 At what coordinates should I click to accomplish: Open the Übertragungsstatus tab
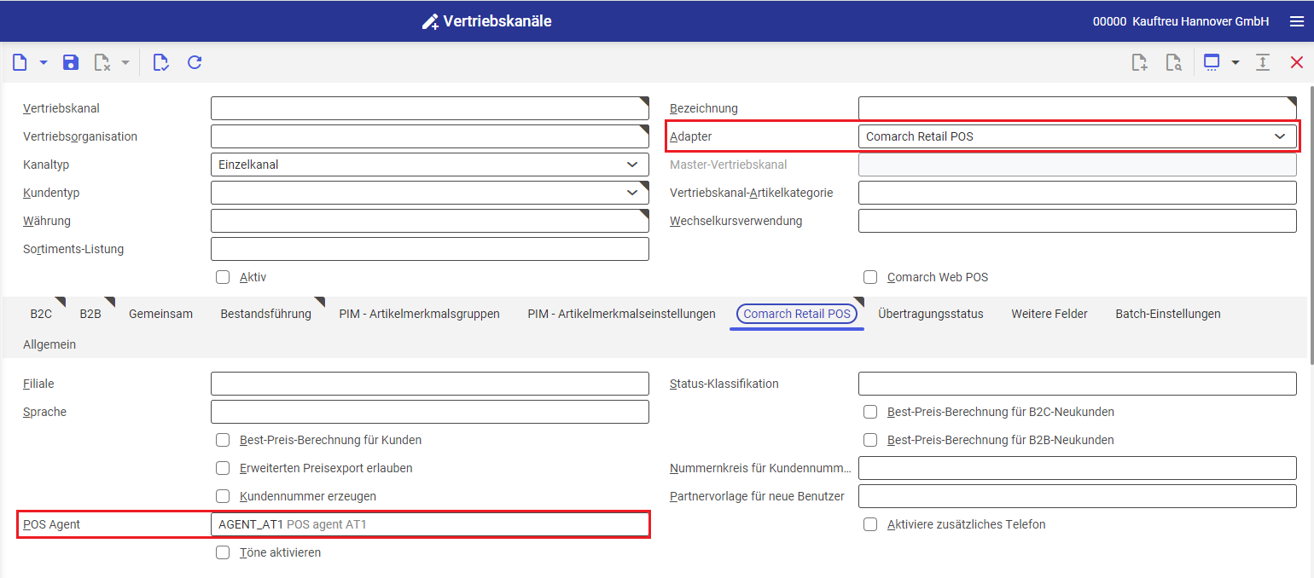(930, 314)
